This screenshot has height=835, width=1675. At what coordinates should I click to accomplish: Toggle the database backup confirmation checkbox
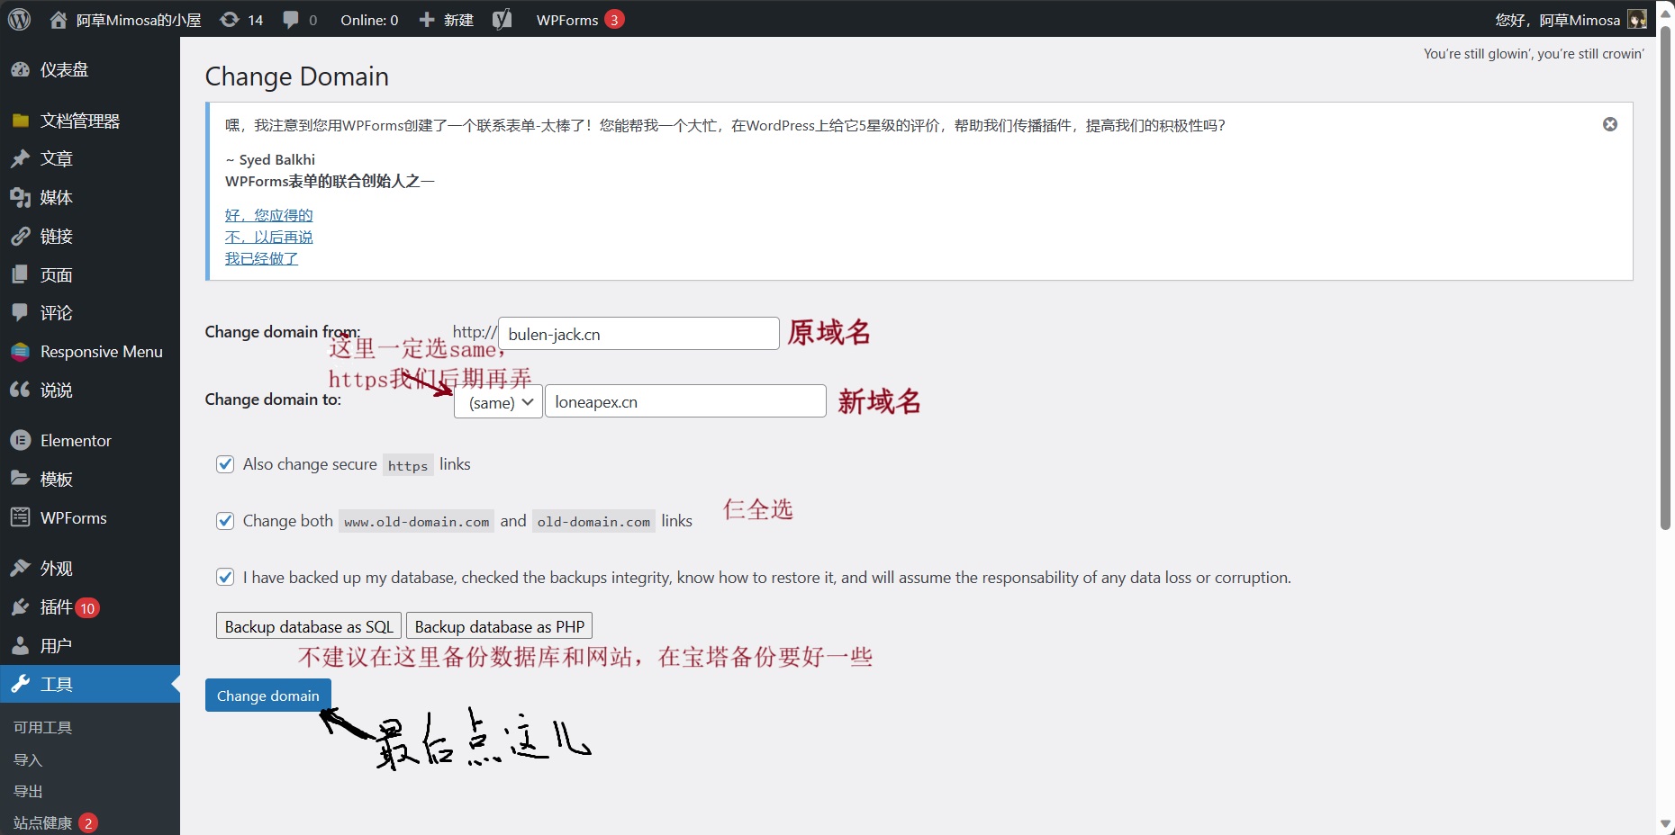[225, 578]
